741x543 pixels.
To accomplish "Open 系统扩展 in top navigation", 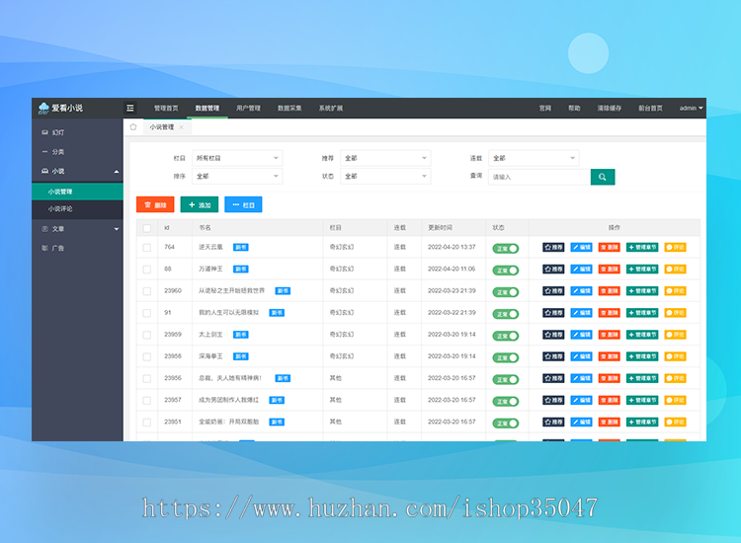I will (331, 109).
